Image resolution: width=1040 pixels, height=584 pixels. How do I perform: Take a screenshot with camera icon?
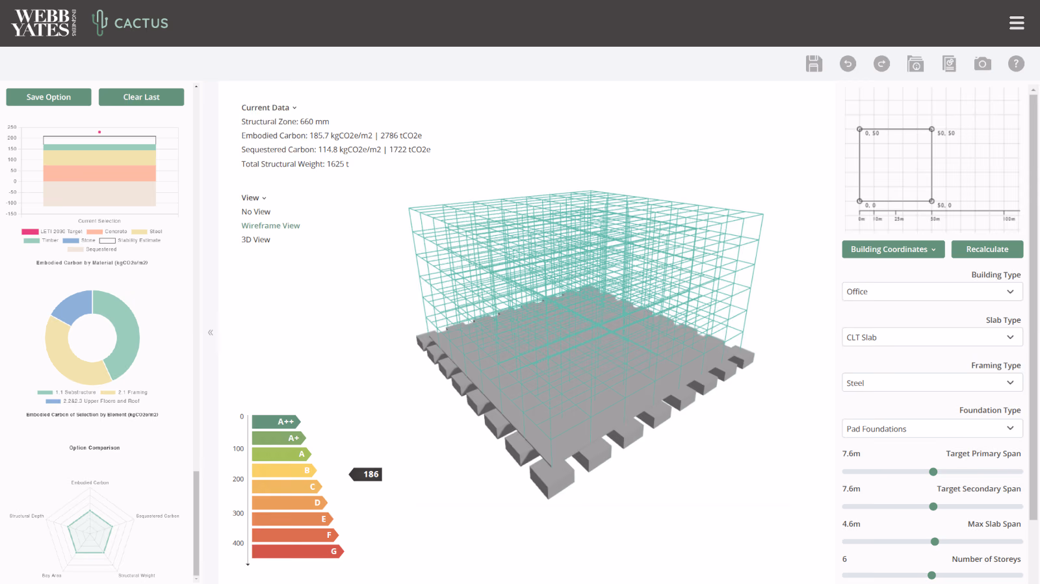(983, 63)
